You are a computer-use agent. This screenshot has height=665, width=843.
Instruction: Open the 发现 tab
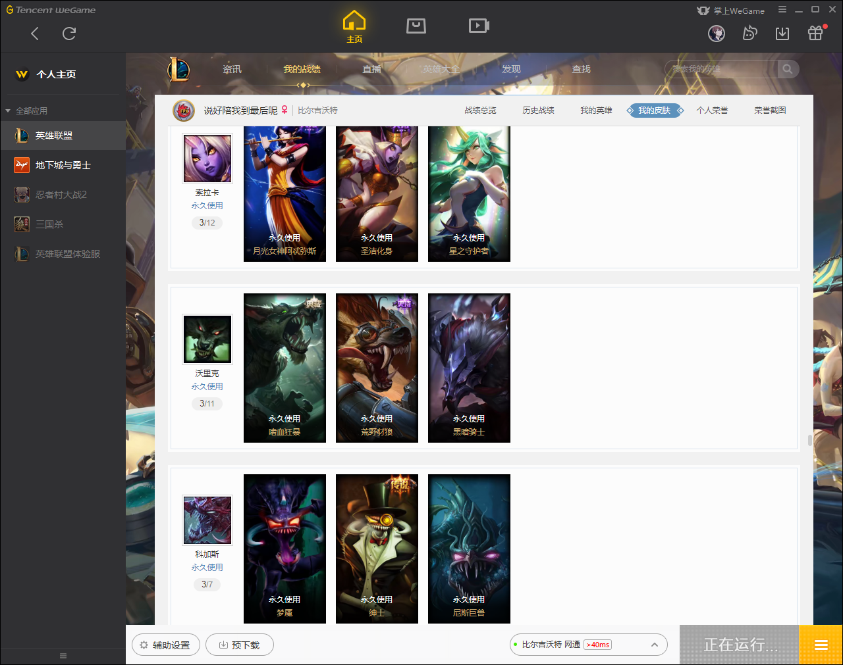pyautogui.click(x=511, y=69)
